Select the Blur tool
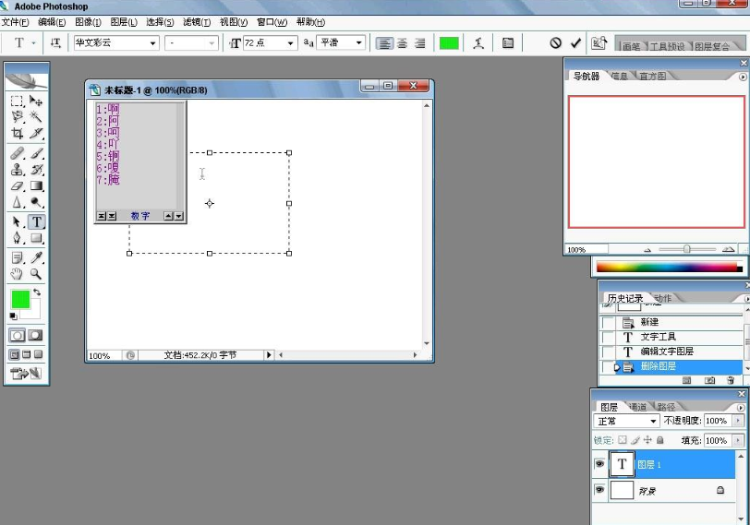This screenshot has height=525, width=750. pyautogui.click(x=17, y=202)
